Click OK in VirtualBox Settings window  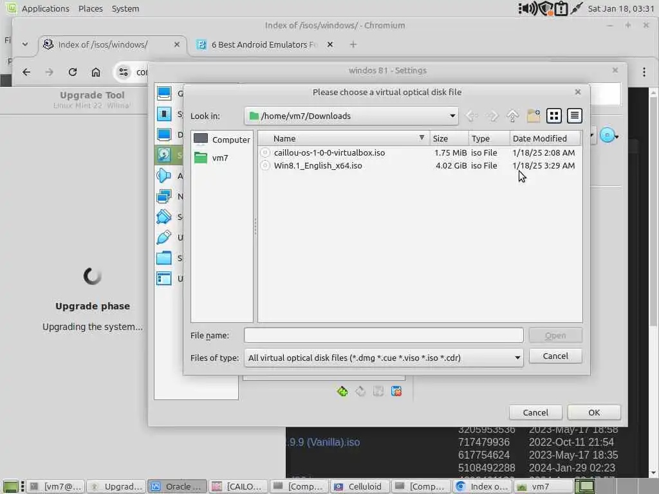point(594,412)
